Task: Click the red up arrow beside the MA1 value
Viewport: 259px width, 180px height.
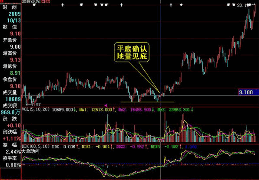Action: [114, 110]
